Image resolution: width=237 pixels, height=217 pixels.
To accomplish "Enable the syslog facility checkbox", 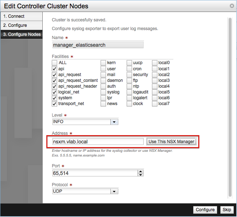I will click(103, 92).
